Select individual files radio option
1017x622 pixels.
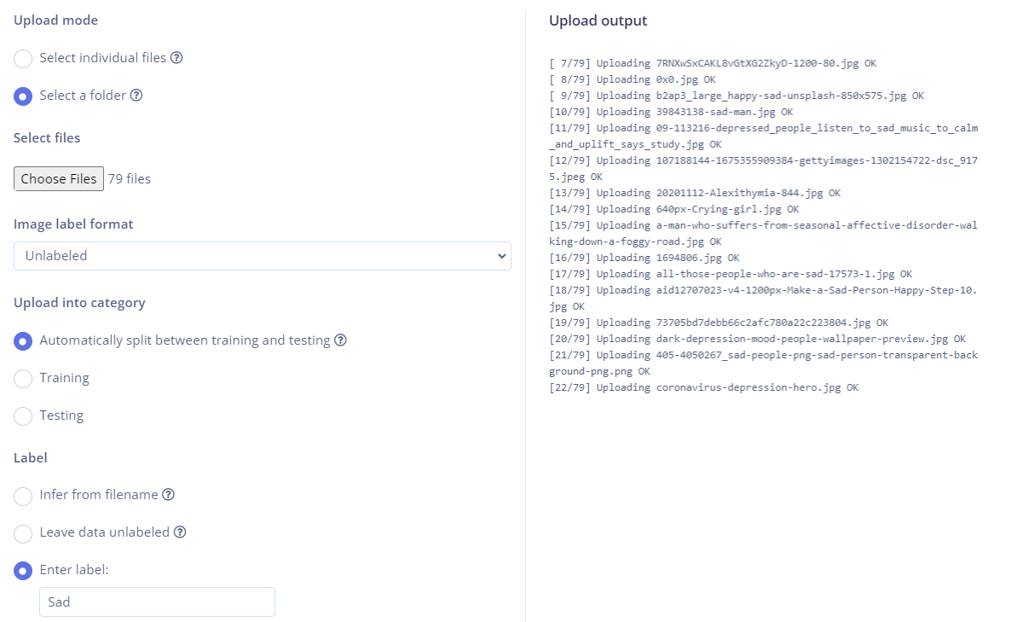click(x=23, y=59)
